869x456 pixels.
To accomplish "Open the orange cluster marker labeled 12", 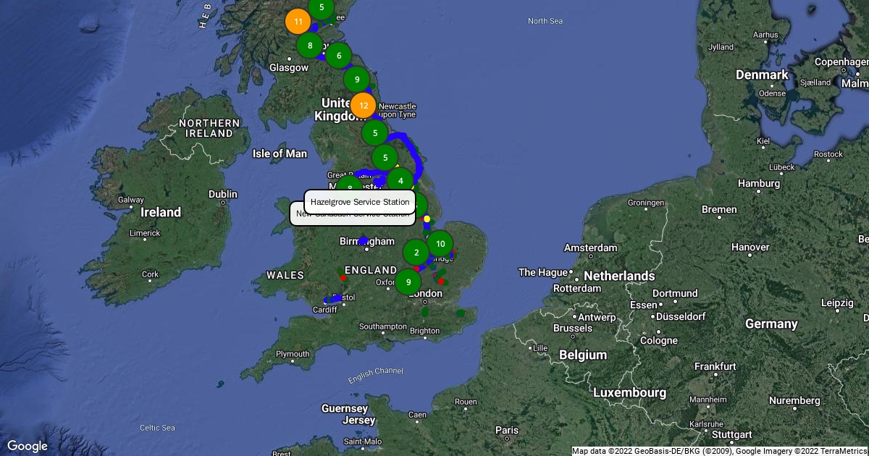I will [364, 106].
